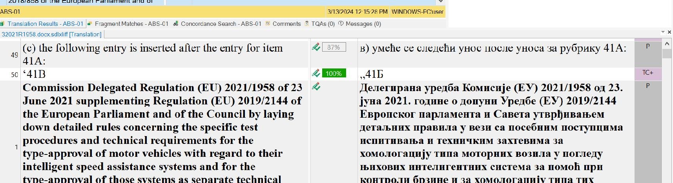Viewport: 673px width, 183px height.
Task: Open the Comments tab
Action: click(286, 24)
